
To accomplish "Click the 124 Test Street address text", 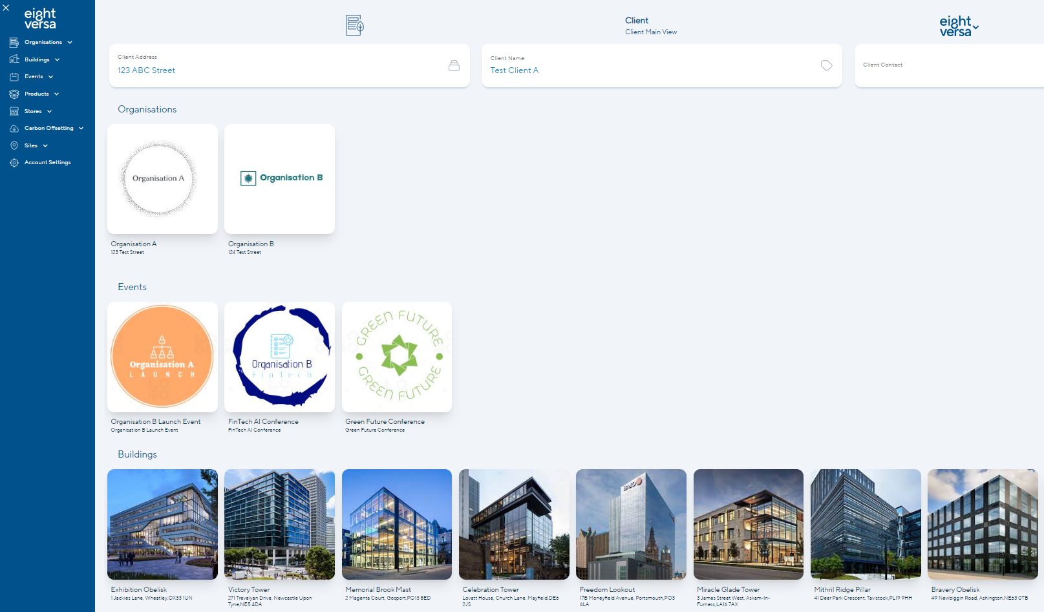I will [x=244, y=252].
